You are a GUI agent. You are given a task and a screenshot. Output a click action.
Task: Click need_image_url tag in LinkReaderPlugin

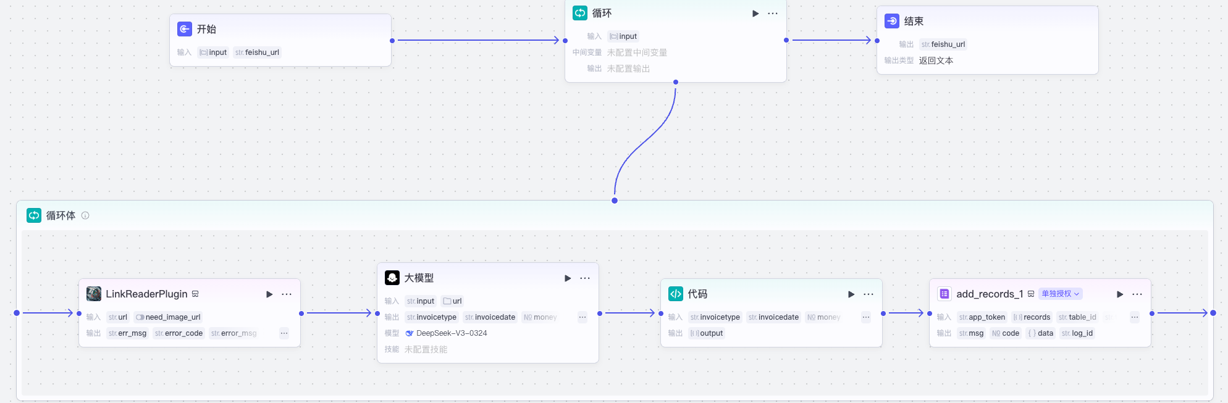pos(168,317)
